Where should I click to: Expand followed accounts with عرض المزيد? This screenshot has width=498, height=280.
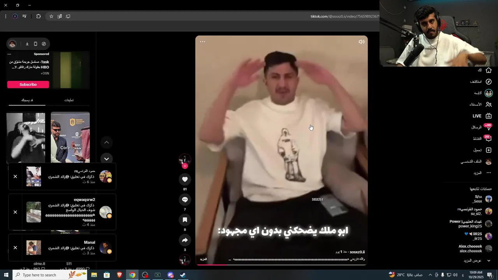(x=477, y=261)
